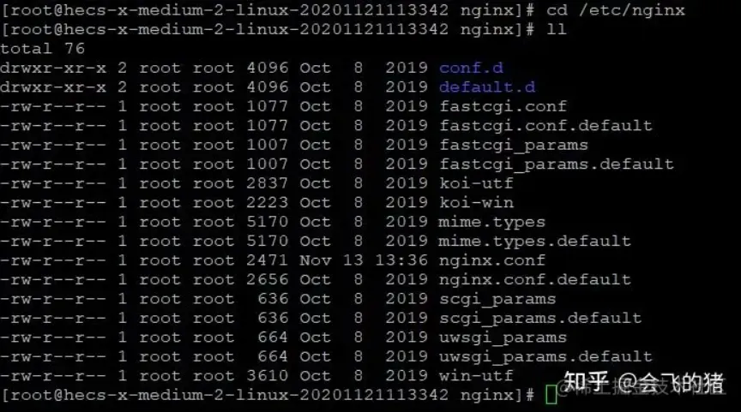Click the fastcgi_params.default filename
Image resolution: width=741 pixels, height=412 pixels.
pos(557,164)
